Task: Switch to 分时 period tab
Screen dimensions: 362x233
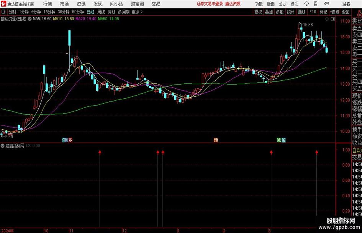Action: 12,12
